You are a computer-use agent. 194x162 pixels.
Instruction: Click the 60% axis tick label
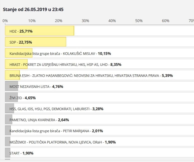click(166, 21)
